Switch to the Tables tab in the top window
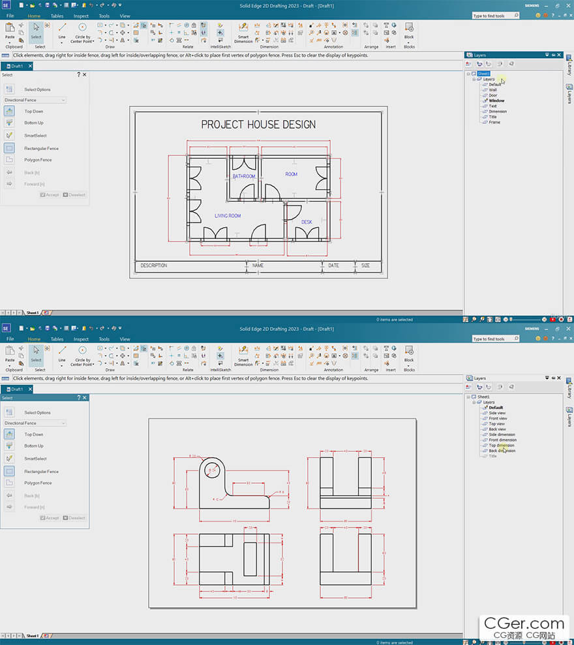Viewport: 574px width, 645px height. [x=57, y=16]
